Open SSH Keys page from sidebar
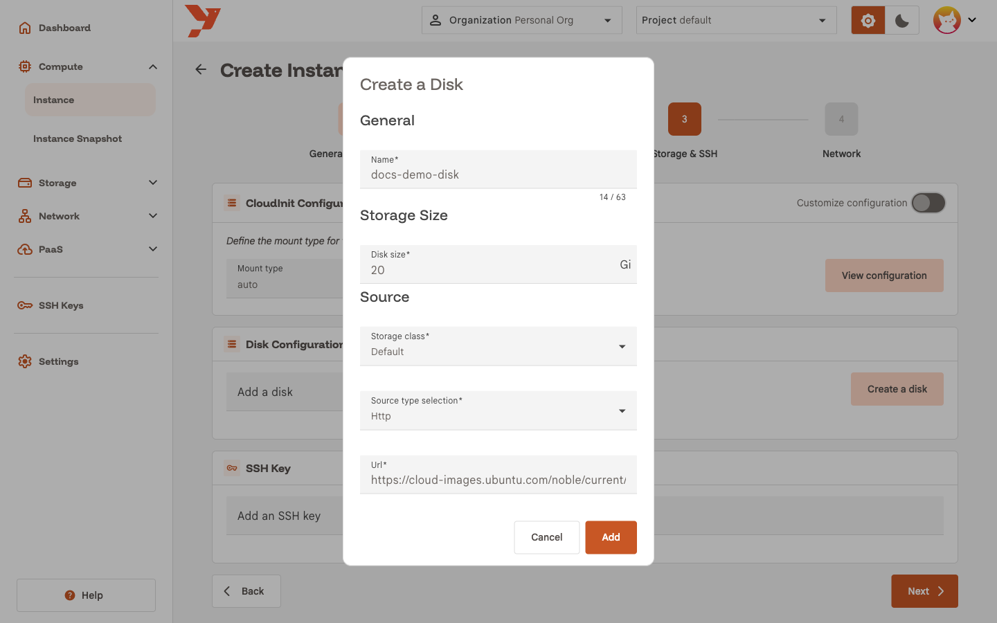 click(61, 305)
